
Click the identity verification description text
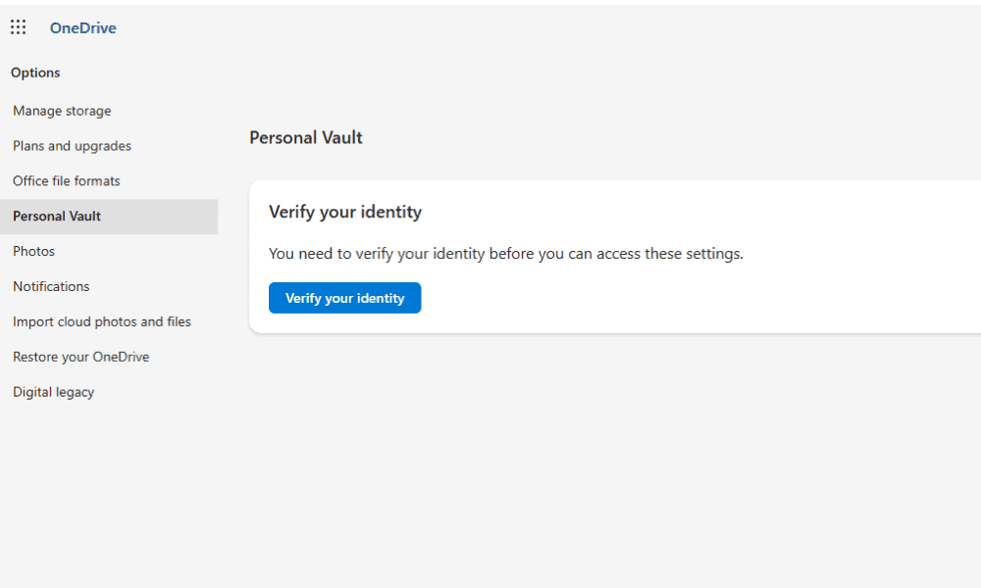tap(506, 254)
